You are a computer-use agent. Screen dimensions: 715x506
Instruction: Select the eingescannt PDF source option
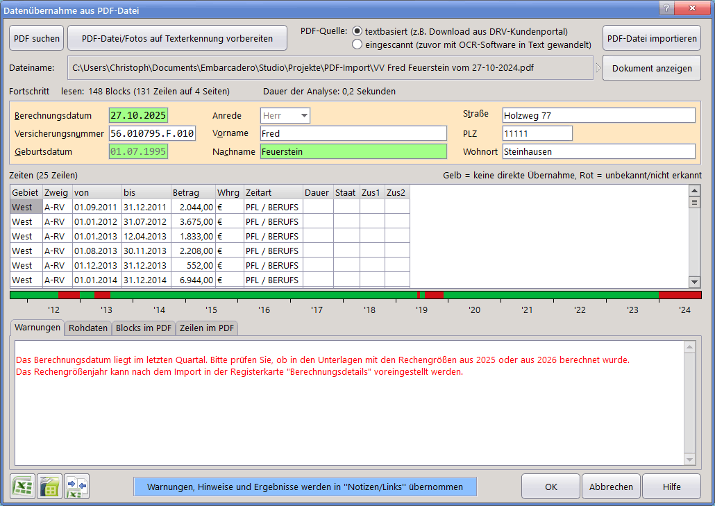(x=357, y=44)
